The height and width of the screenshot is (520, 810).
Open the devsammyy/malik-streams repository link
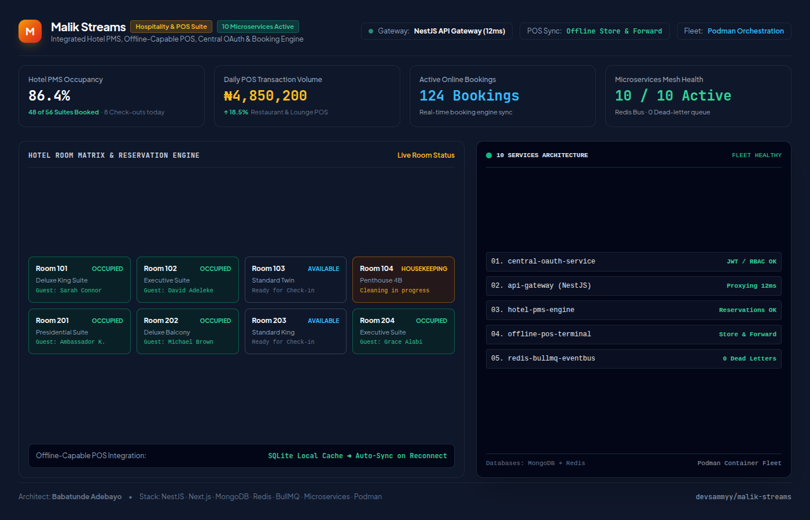point(743,497)
